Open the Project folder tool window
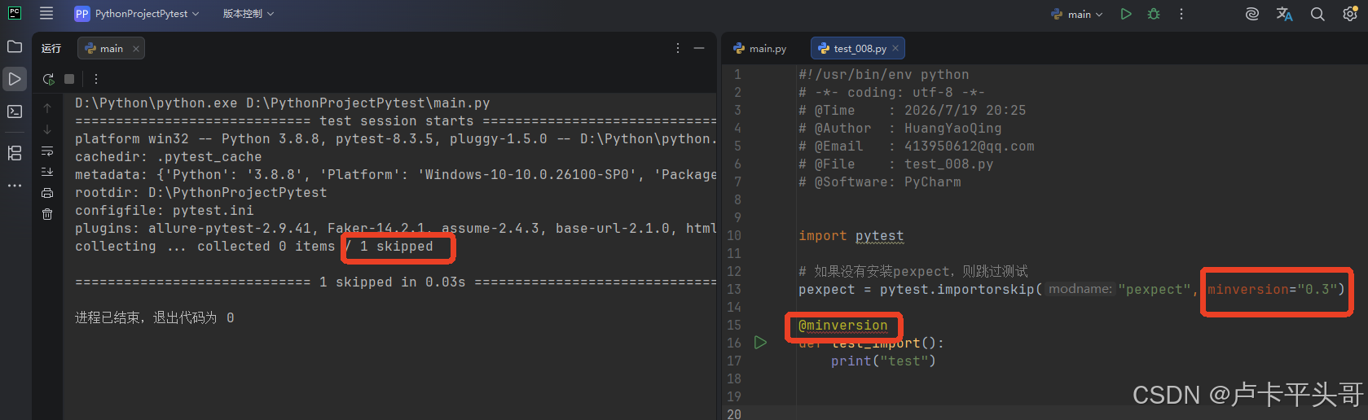Viewport: 1368px width, 420px height. pos(15,46)
